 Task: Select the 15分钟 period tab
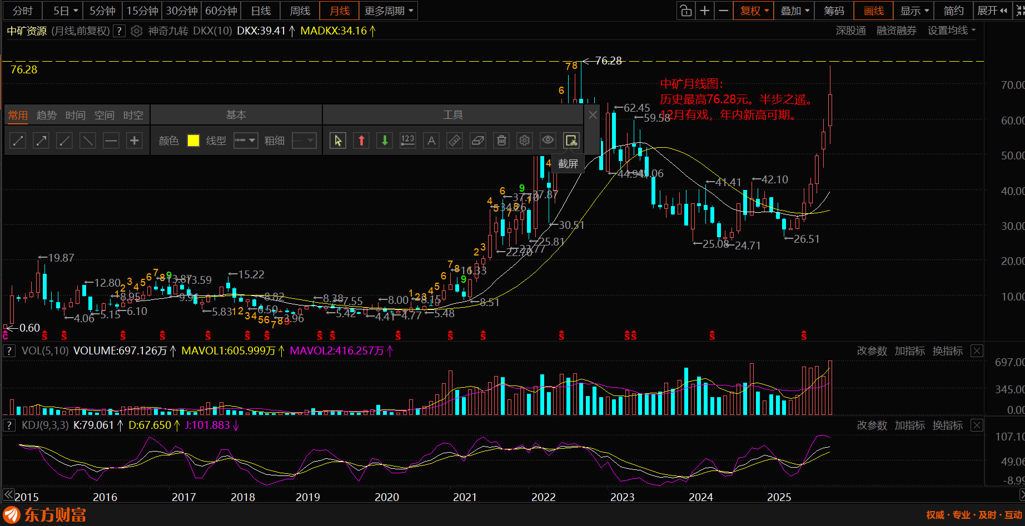pos(142,11)
